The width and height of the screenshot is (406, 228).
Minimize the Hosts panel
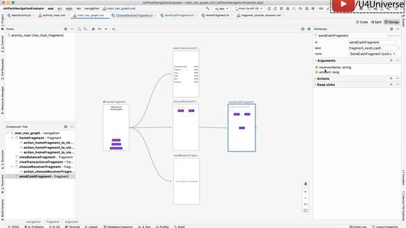click(72, 29)
